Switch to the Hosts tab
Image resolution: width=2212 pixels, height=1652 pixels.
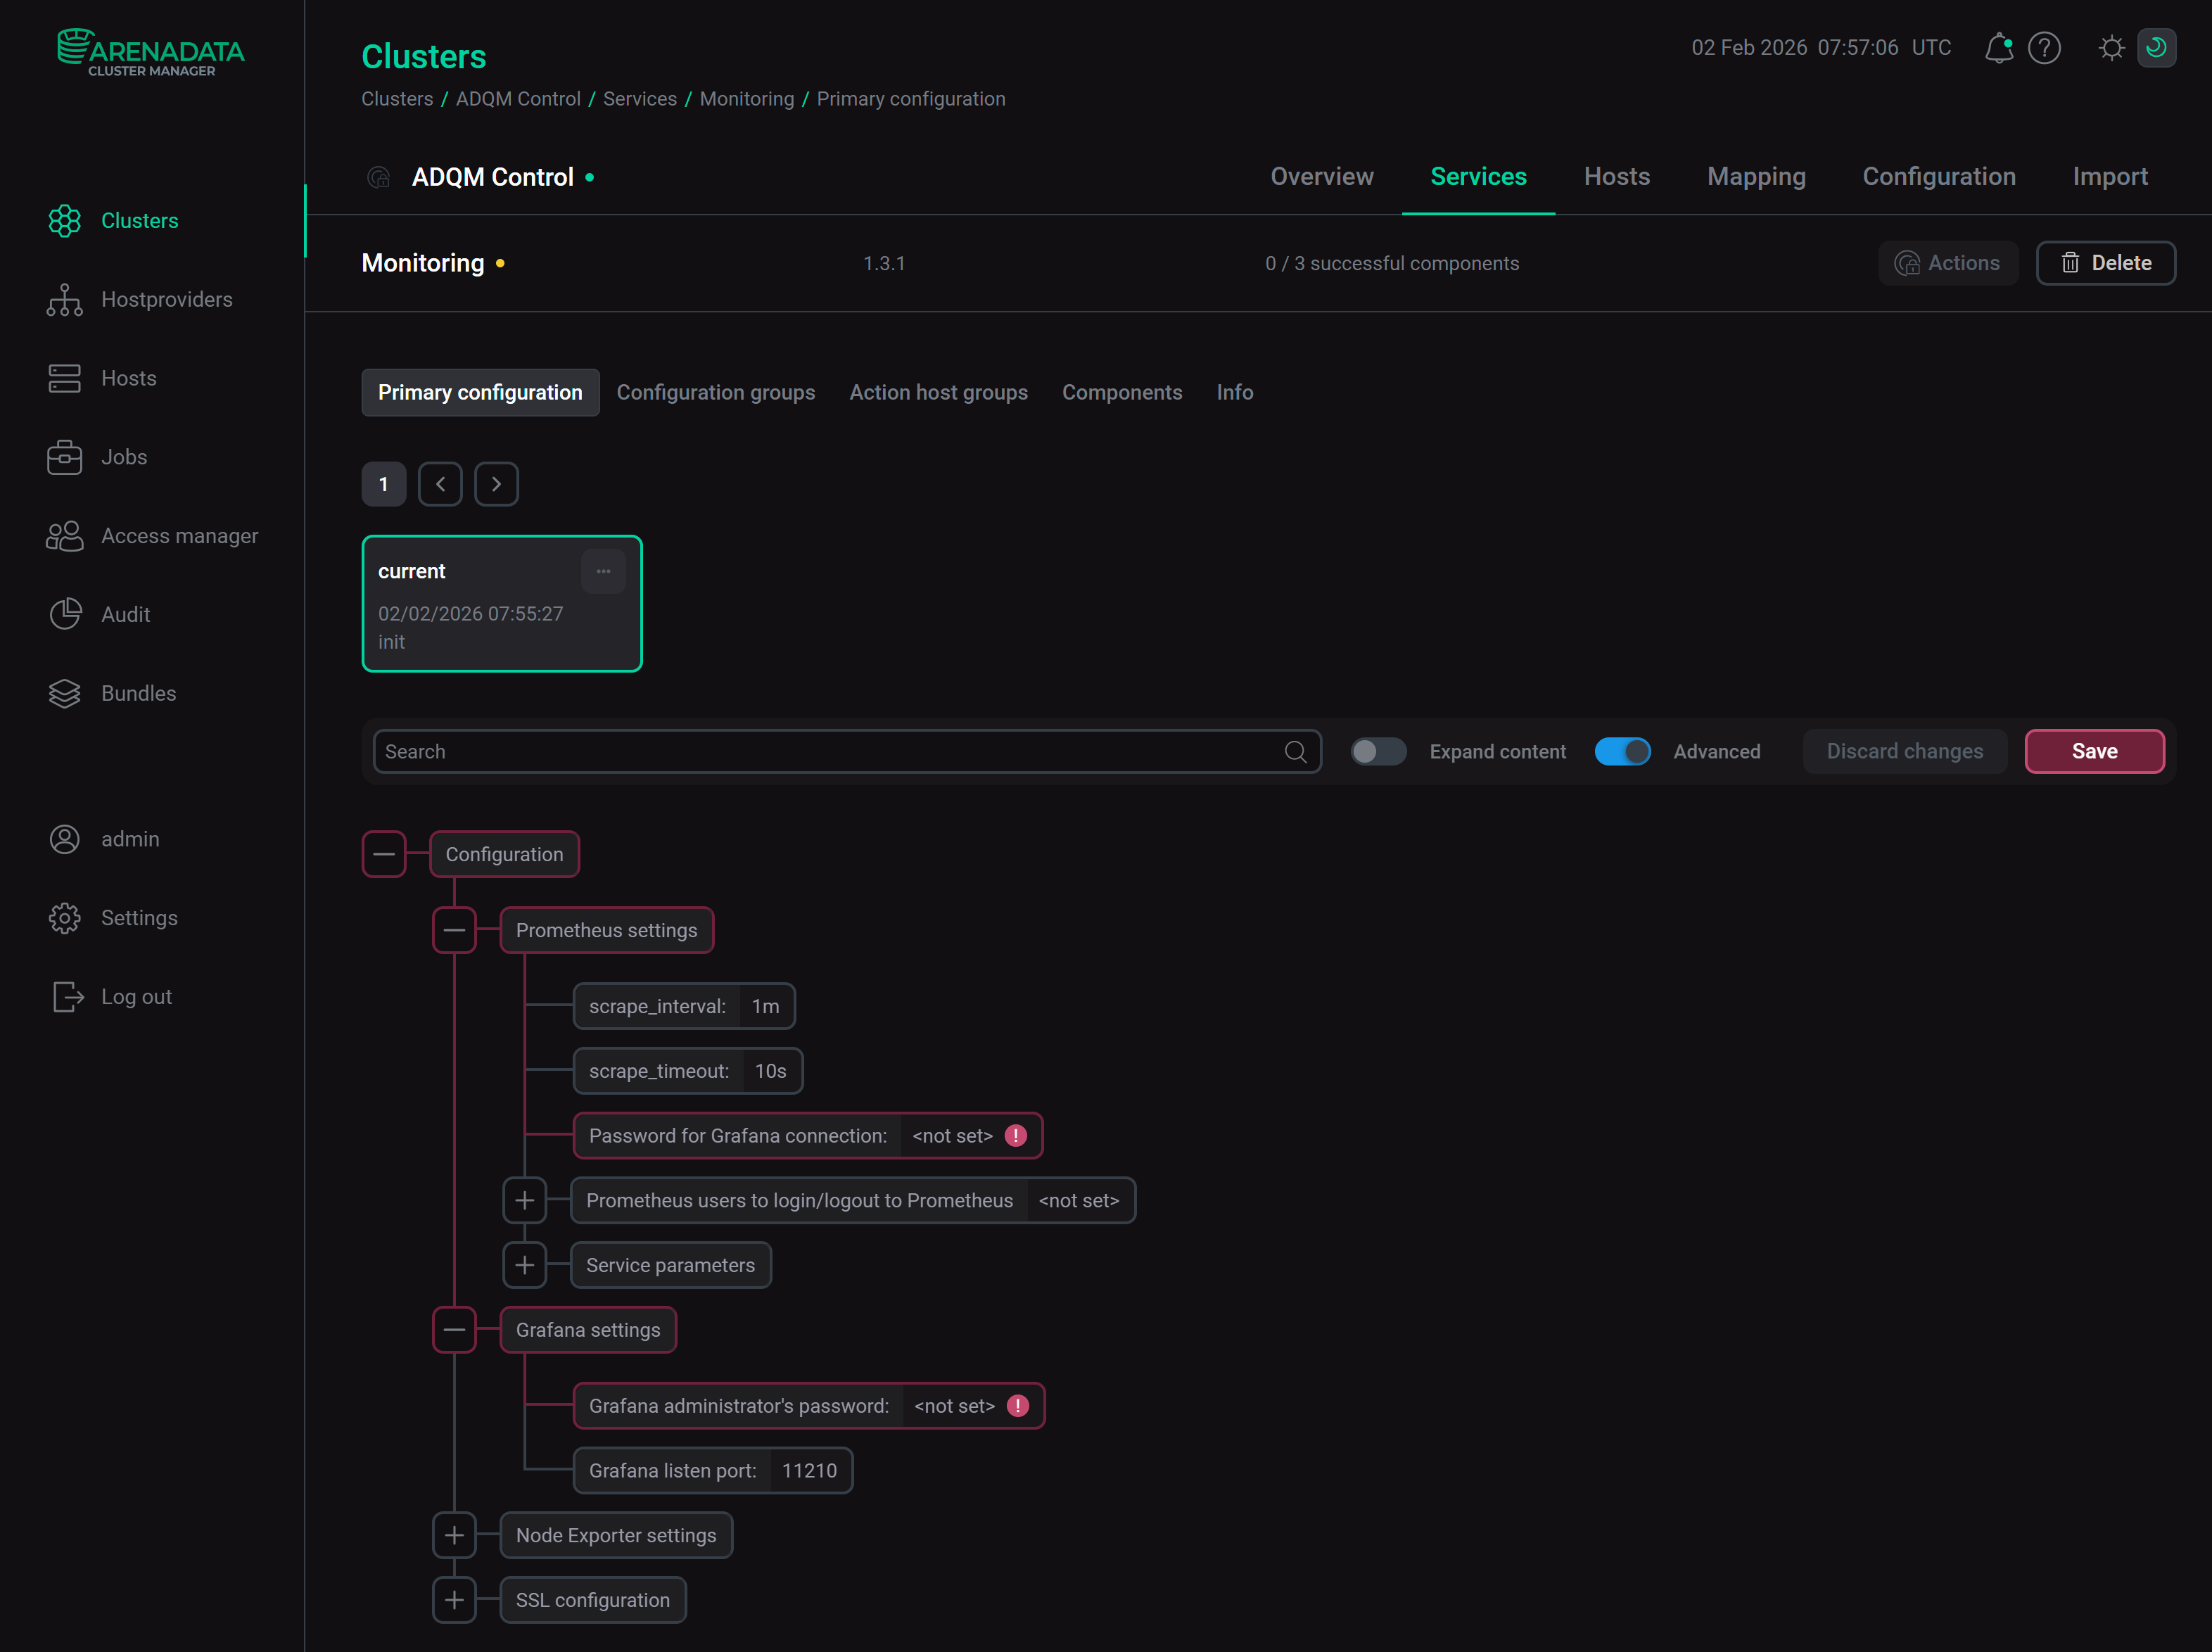pos(1616,176)
